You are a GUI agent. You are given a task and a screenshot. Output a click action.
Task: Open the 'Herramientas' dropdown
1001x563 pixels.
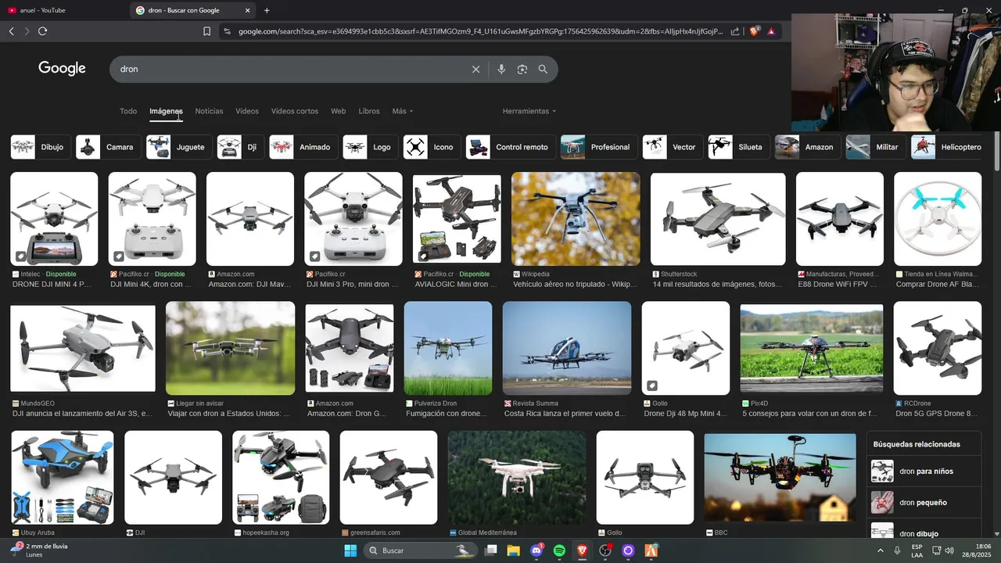coord(529,111)
